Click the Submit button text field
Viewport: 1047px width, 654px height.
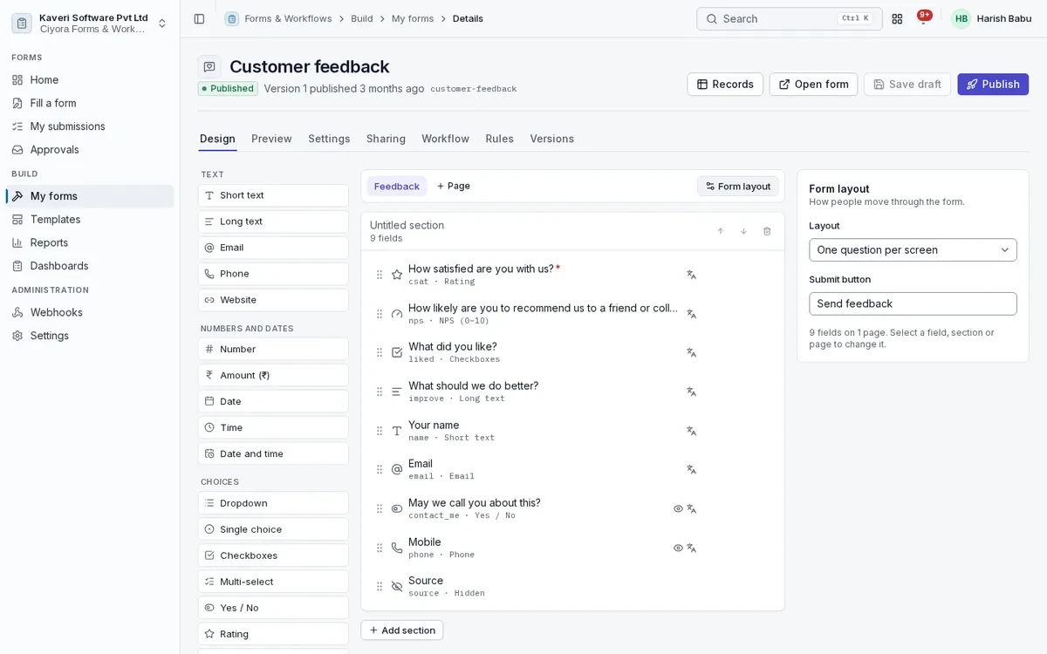click(913, 303)
